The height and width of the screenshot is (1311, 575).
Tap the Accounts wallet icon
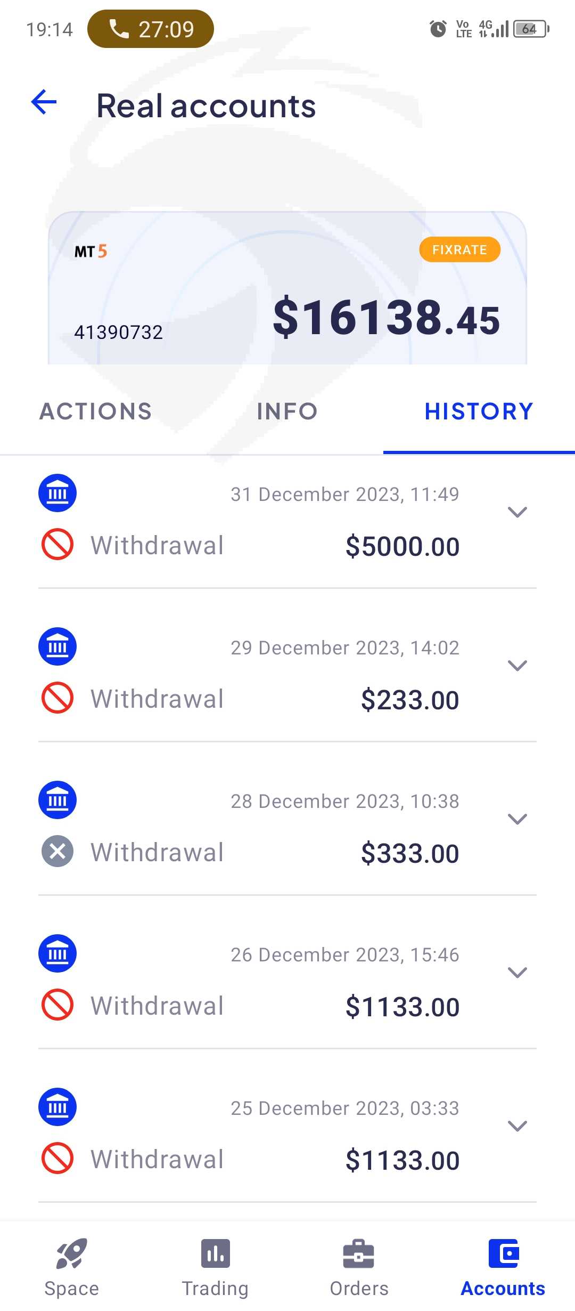click(503, 1253)
